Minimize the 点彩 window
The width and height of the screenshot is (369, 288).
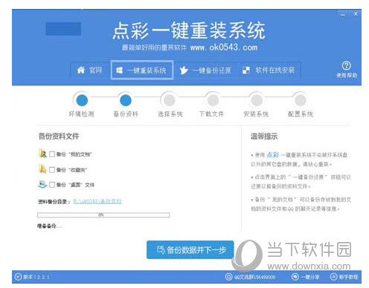tap(343, 15)
